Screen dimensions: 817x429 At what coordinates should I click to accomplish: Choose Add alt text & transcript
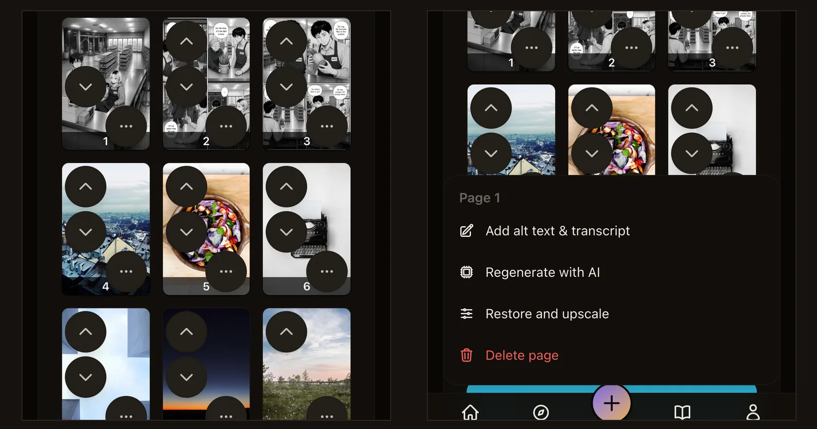612,231
